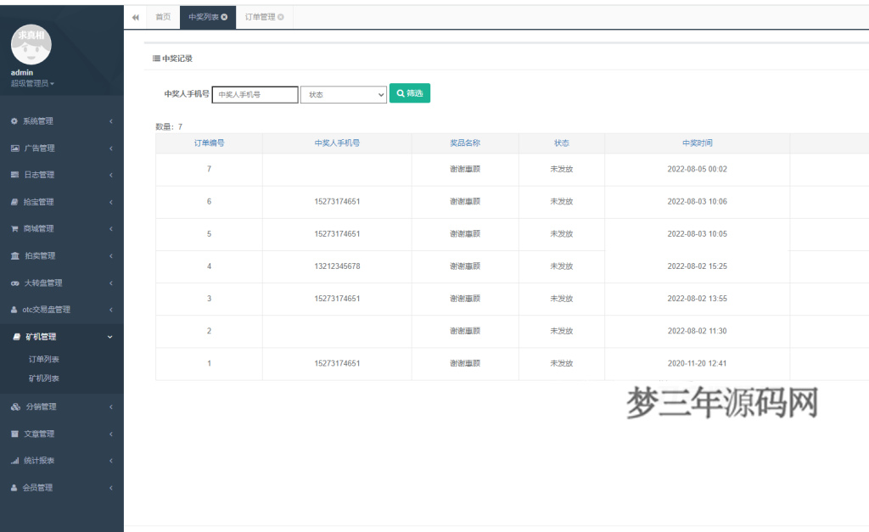
Task: Click the collapse-sidebar double-arrow icon
Action: pyautogui.click(x=135, y=16)
